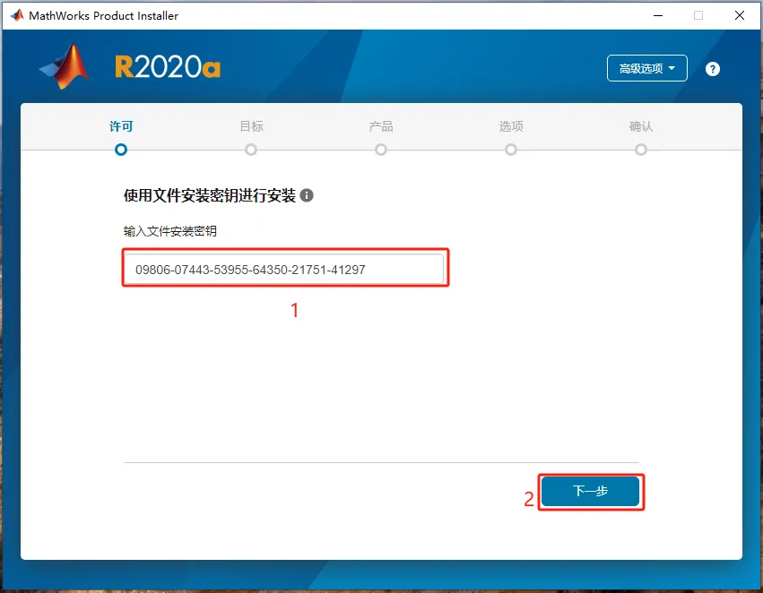Click the 下一步 button
Image resolution: width=763 pixels, height=593 pixels.
tap(590, 491)
